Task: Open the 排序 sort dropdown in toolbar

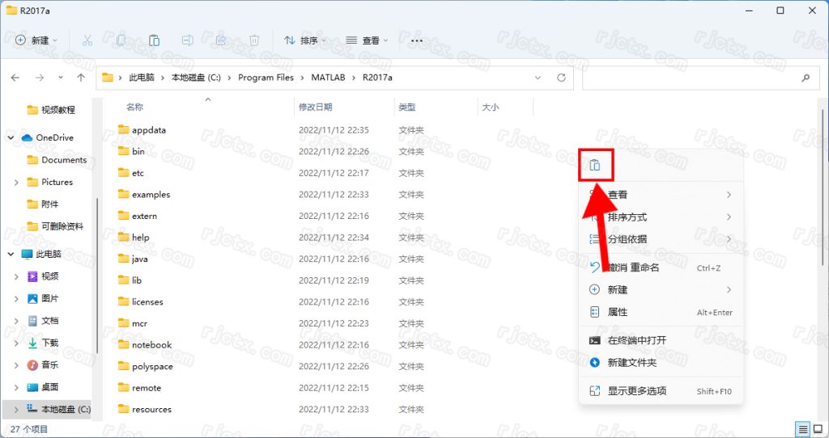Action: click(305, 40)
